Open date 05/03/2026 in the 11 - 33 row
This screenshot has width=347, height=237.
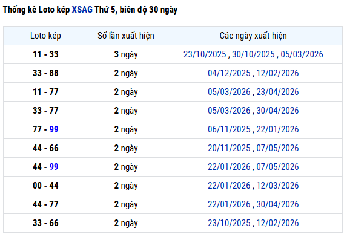pos(302,54)
